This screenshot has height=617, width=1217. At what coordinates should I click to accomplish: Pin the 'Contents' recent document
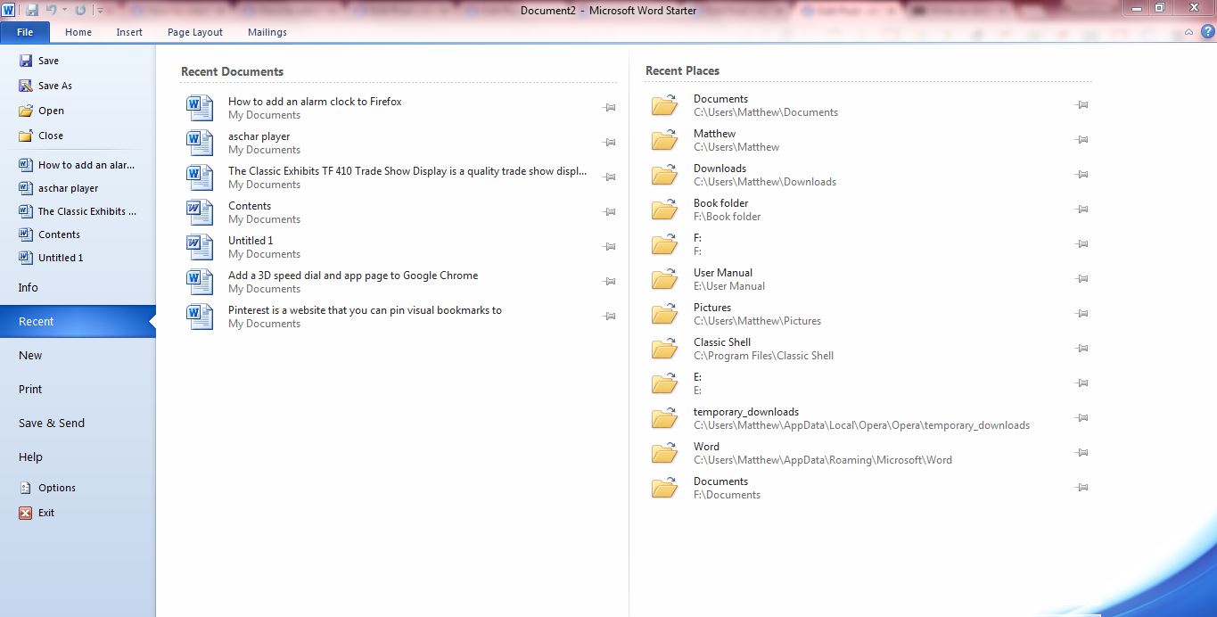coord(610,212)
